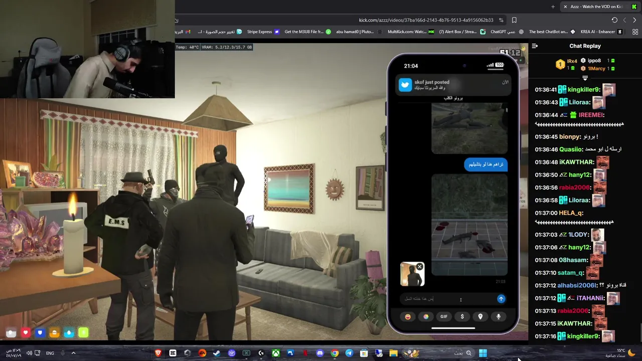
Task: Open File Explorer from the taskbar
Action: (393, 353)
